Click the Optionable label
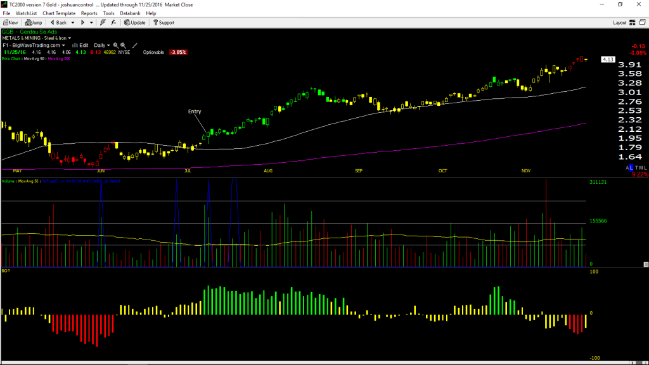The image size is (649, 365). click(x=153, y=52)
